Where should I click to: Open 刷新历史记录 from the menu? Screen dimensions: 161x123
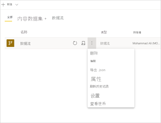pos(99,86)
